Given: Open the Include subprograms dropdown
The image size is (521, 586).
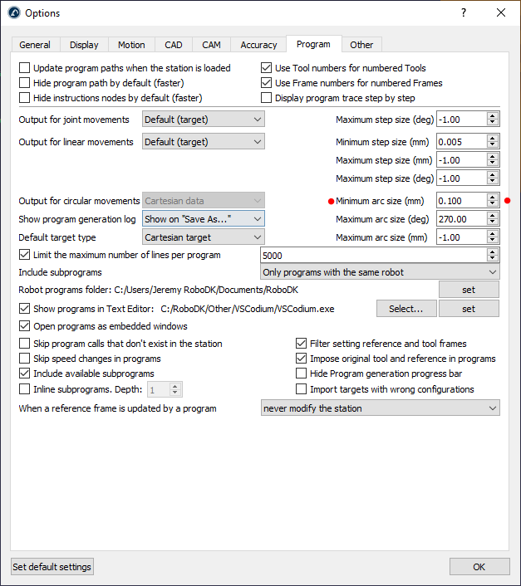Looking at the screenshot, I should [380, 272].
